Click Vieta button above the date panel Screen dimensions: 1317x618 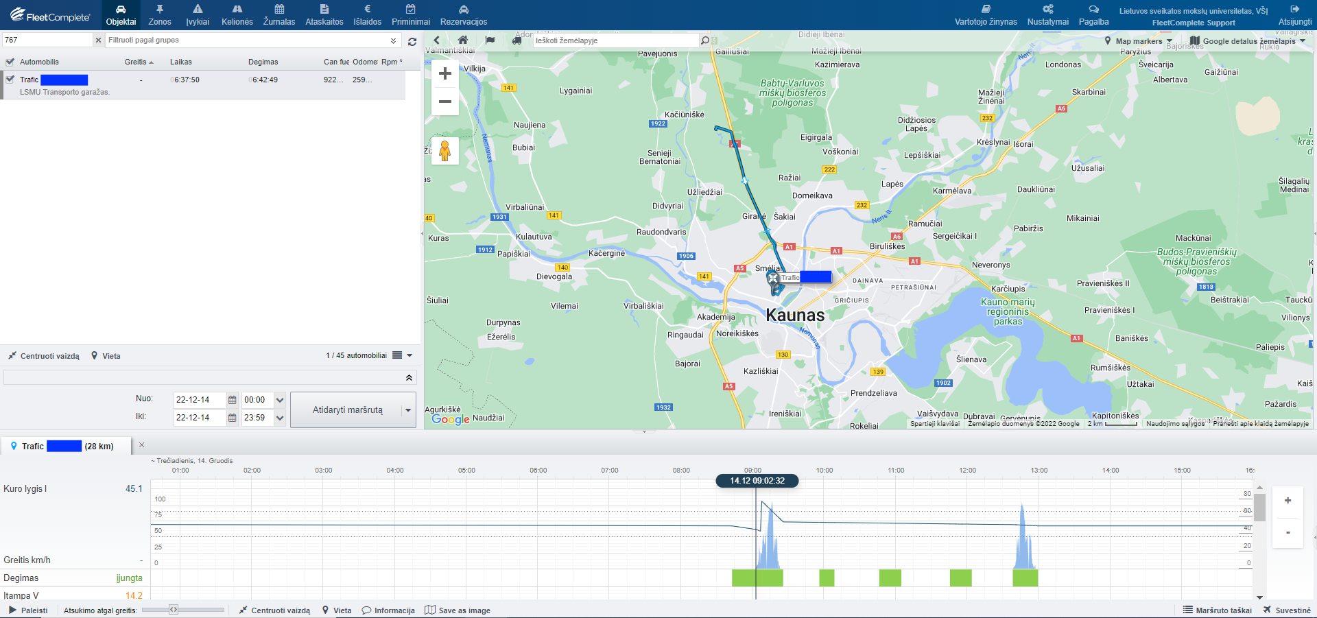(x=106, y=356)
